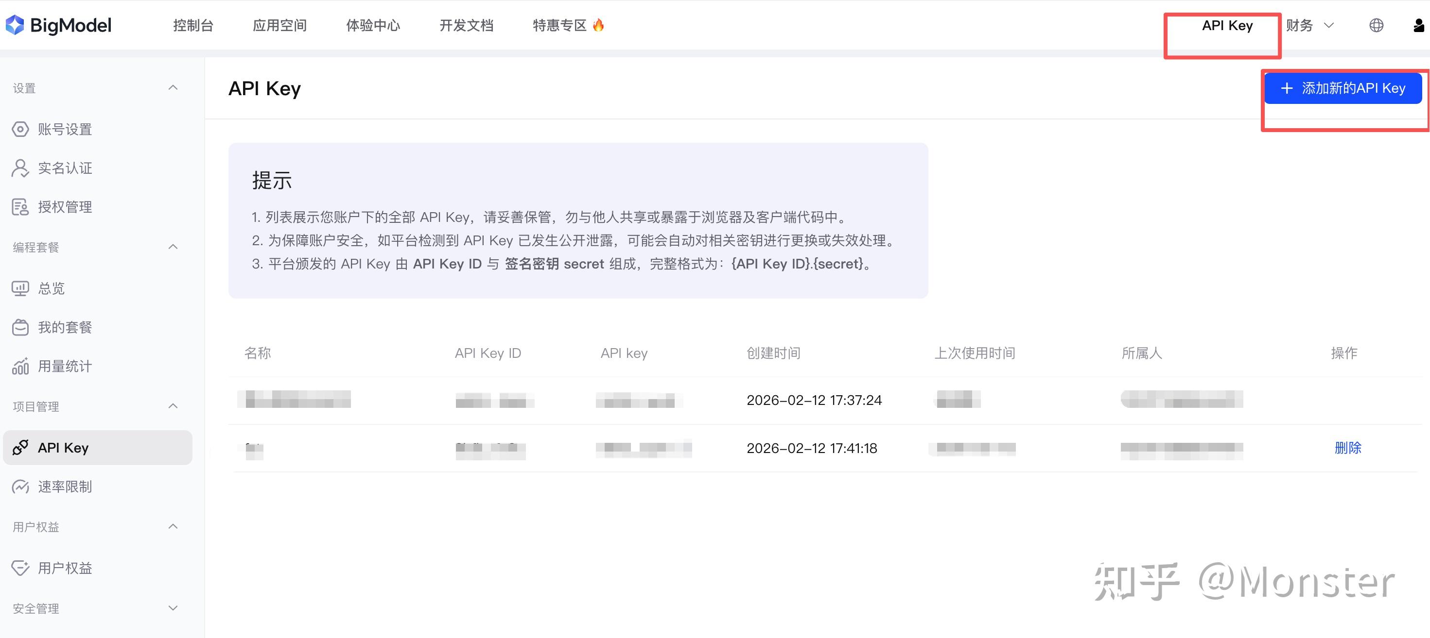Go to 实名认证 in the sidebar
This screenshot has height=638, width=1430.
(64, 168)
